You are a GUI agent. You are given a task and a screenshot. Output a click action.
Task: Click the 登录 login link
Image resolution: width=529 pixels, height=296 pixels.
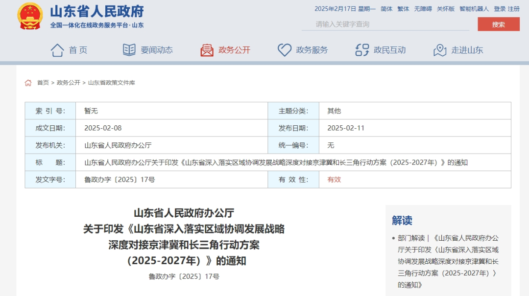pyautogui.click(x=499, y=9)
